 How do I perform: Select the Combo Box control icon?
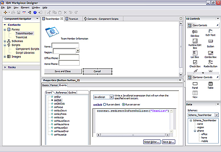click(x=210, y=53)
